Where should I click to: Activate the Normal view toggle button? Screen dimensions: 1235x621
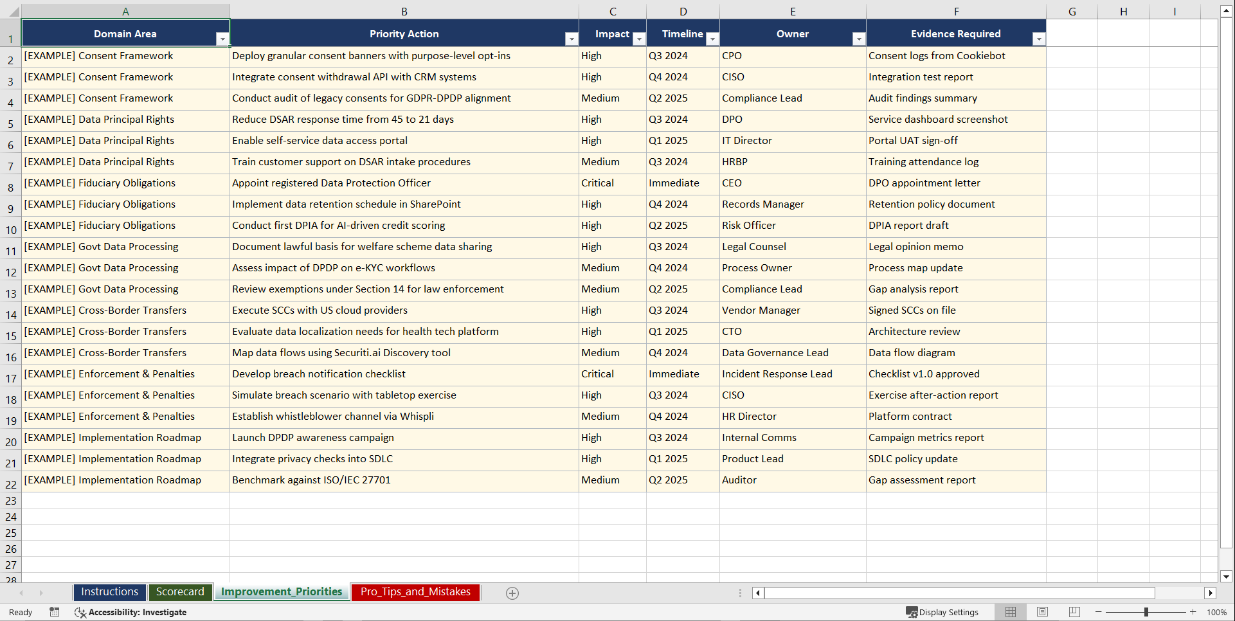[1010, 612]
